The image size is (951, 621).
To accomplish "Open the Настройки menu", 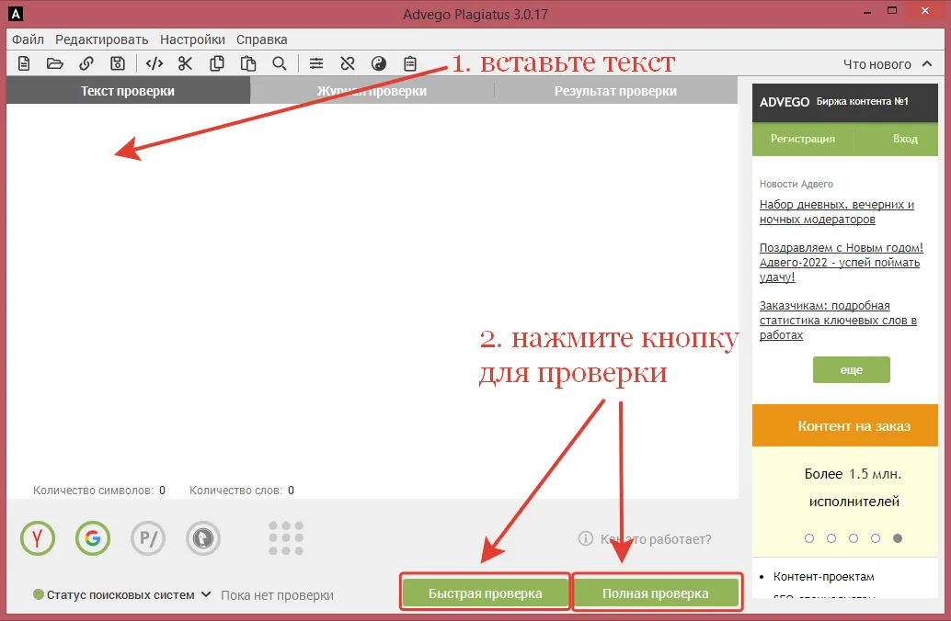I will (x=191, y=40).
